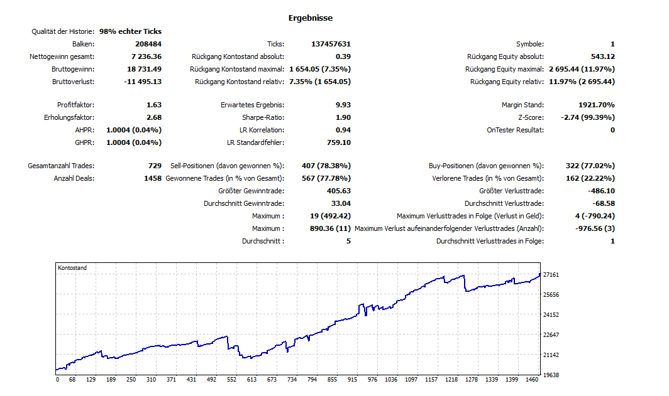Select the 98% echter Ticks text
The image size is (669, 396).
point(130,31)
